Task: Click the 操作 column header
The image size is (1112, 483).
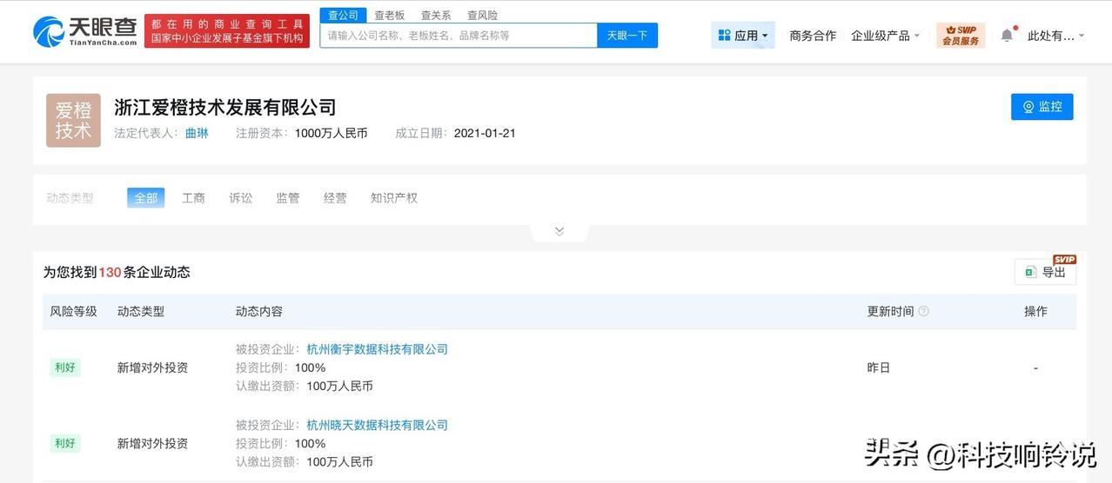Action: 1035,311
